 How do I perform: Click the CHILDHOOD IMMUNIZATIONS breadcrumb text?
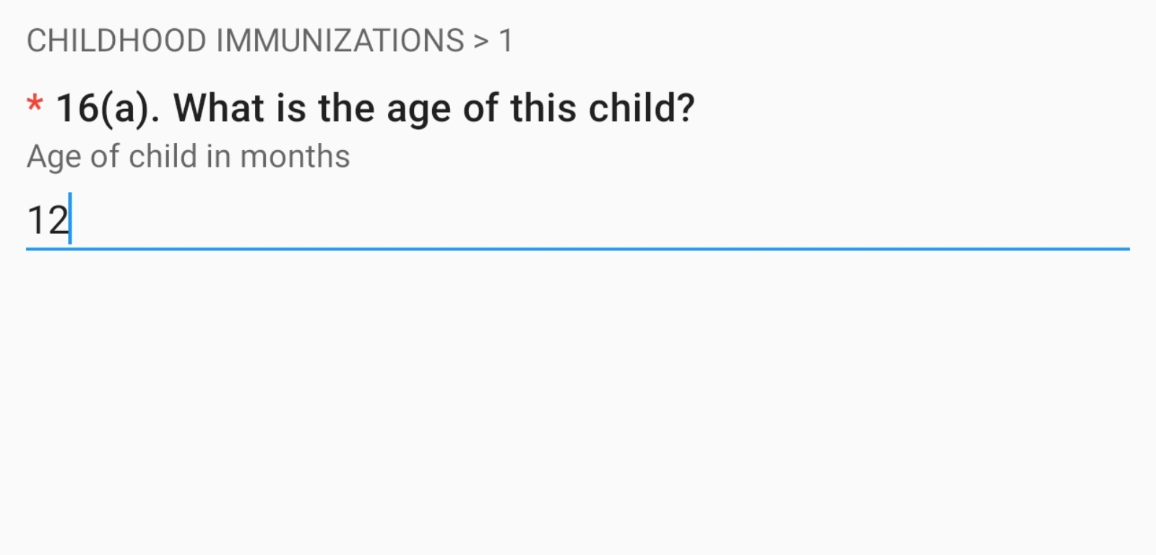(246, 40)
